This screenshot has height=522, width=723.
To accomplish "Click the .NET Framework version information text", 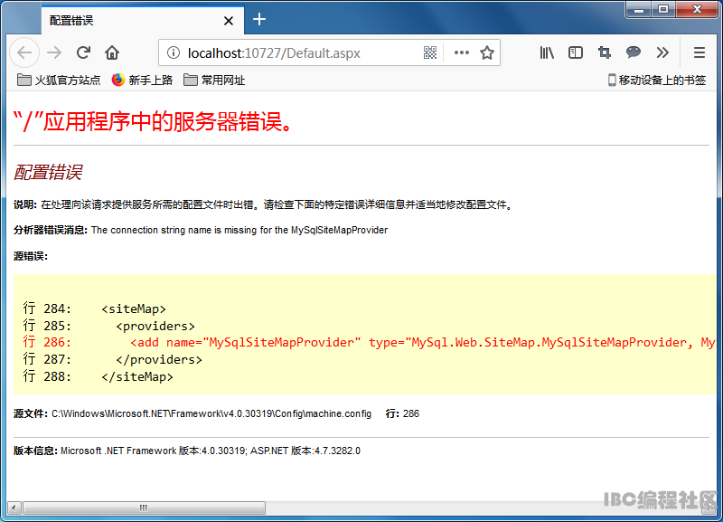I will pos(211,451).
